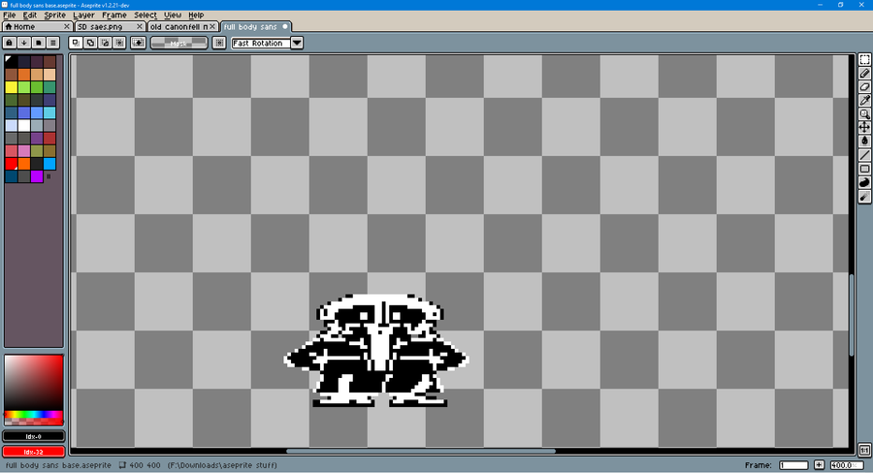Select the Zoom magnifier tool
This screenshot has width=873, height=473.
coord(864,114)
